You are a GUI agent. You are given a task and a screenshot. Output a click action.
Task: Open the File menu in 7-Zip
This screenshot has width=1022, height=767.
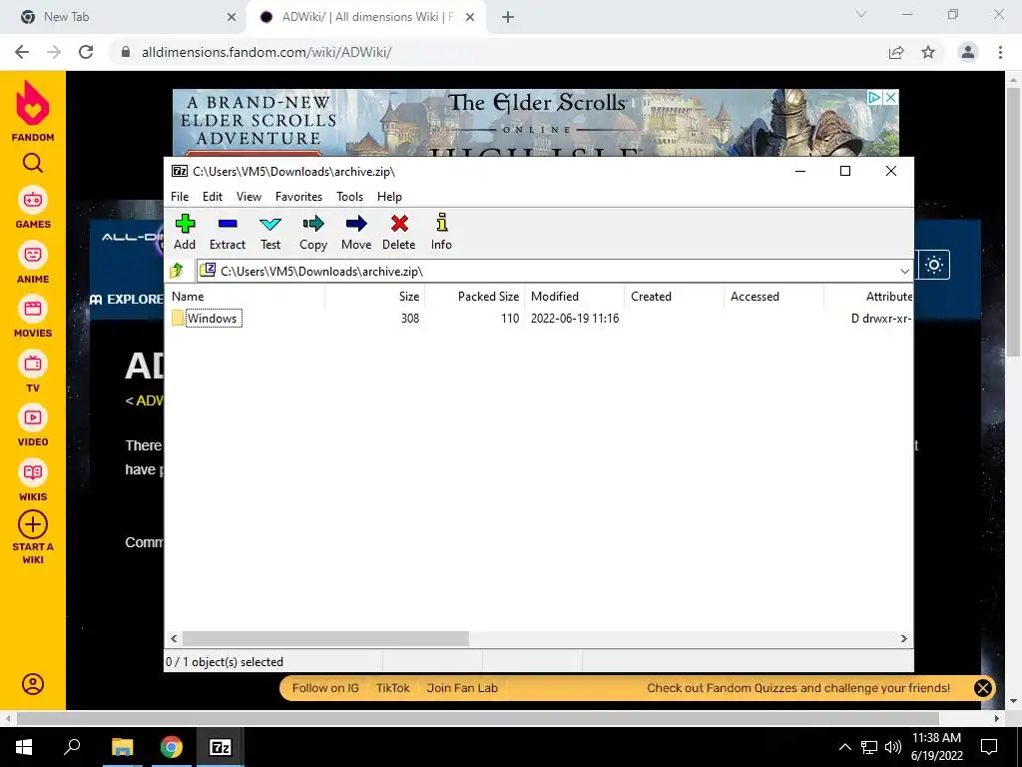pyautogui.click(x=180, y=197)
